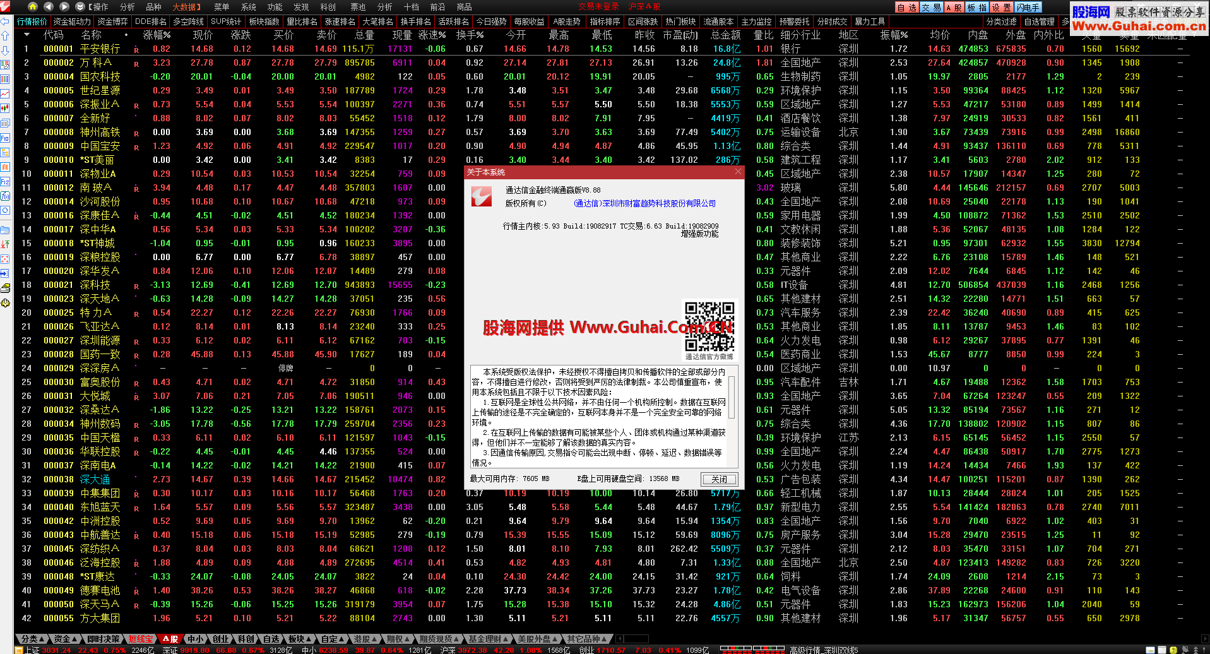Open the 系统 menu

point(249,7)
